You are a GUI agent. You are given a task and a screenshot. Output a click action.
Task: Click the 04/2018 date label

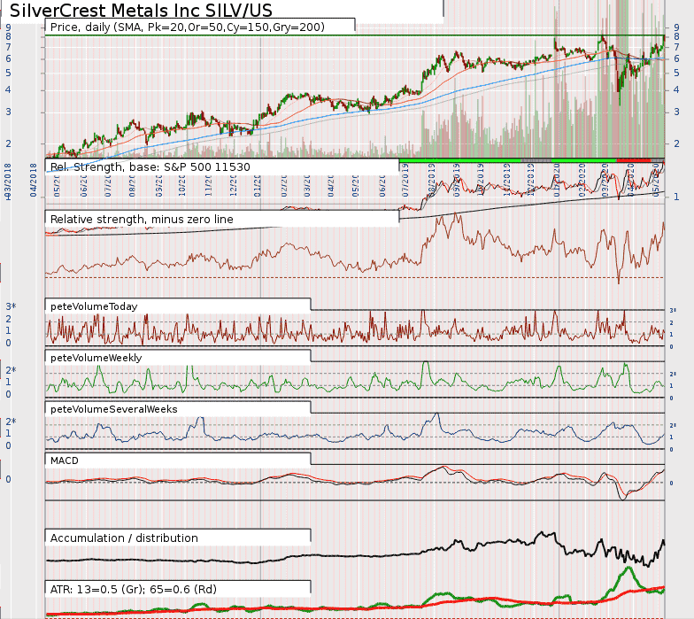point(34,181)
